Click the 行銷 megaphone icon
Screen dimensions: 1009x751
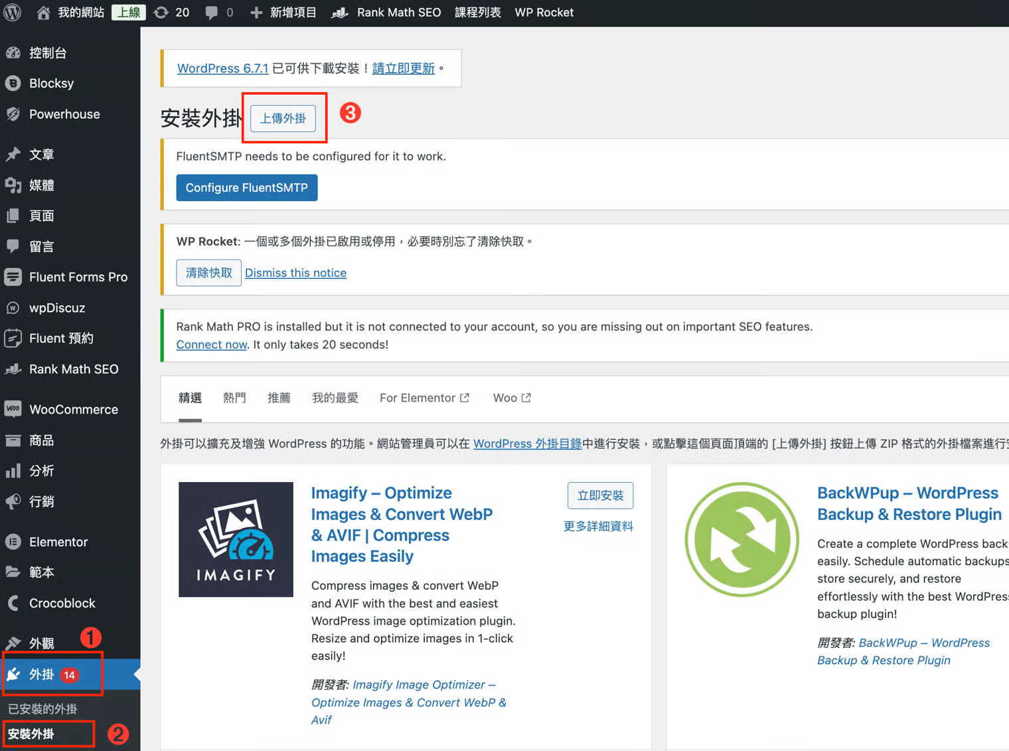click(13, 501)
